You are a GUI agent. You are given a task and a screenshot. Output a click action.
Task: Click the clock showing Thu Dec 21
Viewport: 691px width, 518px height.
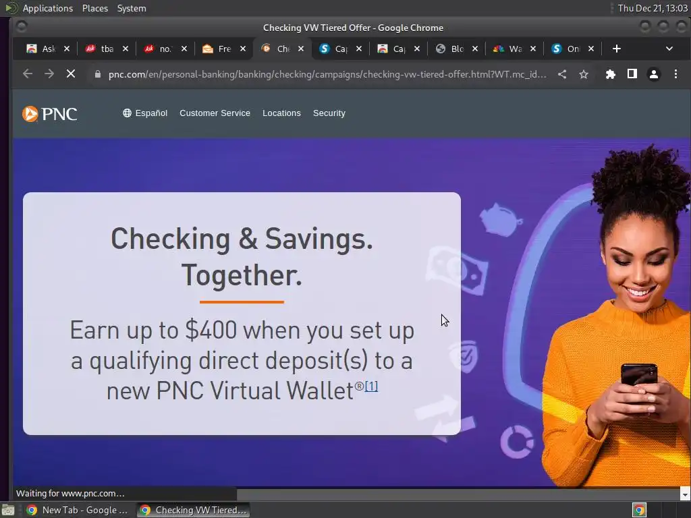(x=653, y=8)
